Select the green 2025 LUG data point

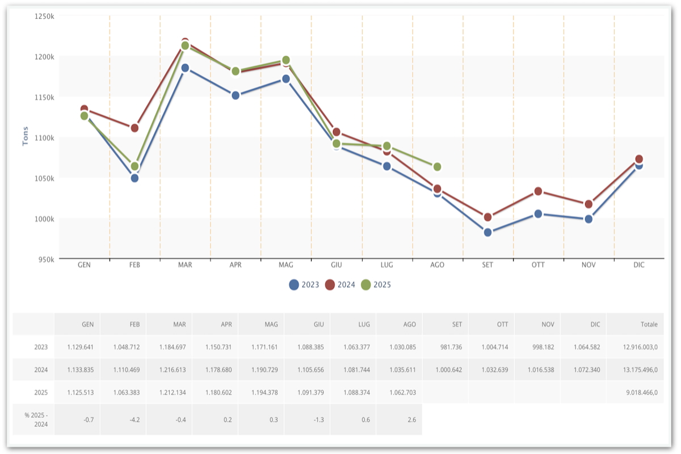click(x=386, y=146)
